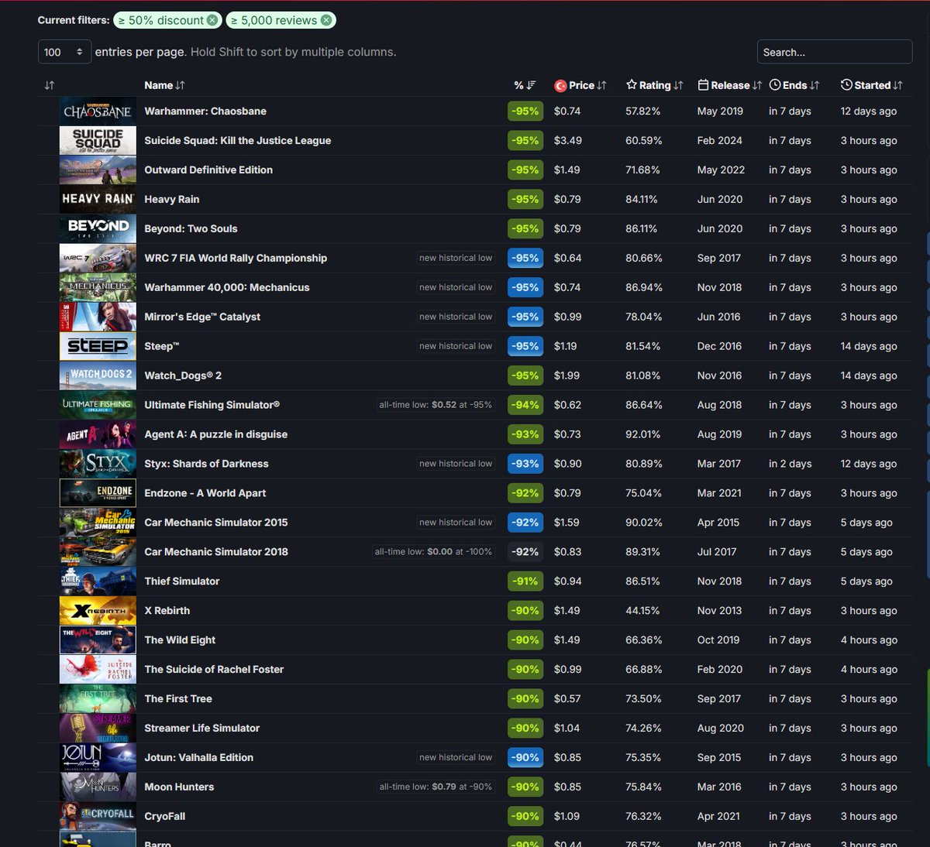Screen dimensions: 930x847
Task: Sort by the Release column
Action: coord(729,85)
